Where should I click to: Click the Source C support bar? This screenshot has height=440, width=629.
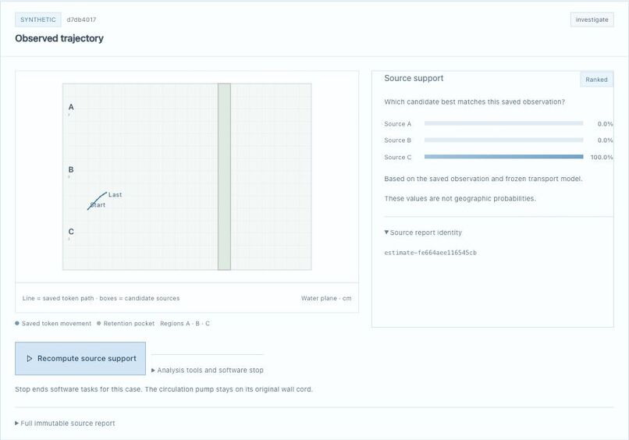tap(504, 157)
